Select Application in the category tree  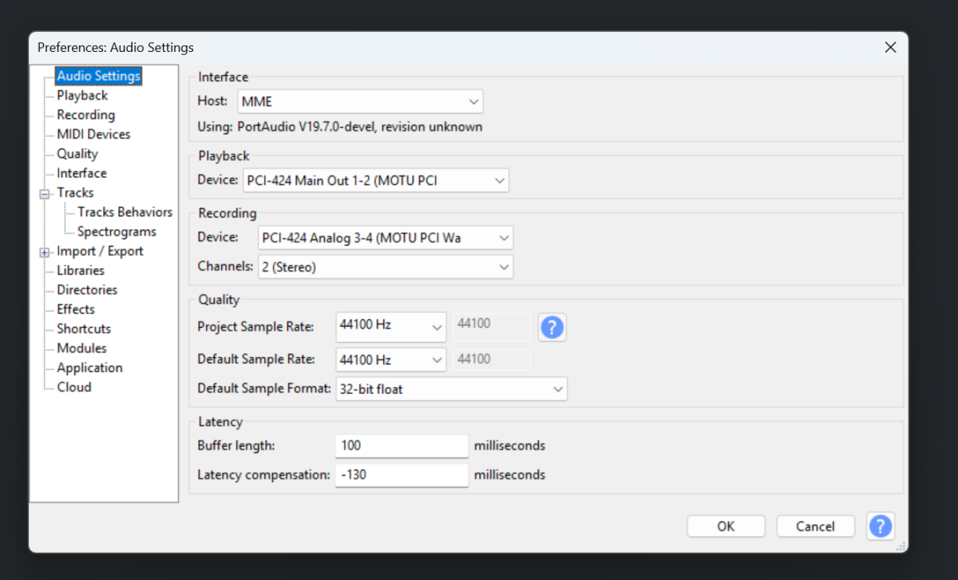click(x=89, y=368)
